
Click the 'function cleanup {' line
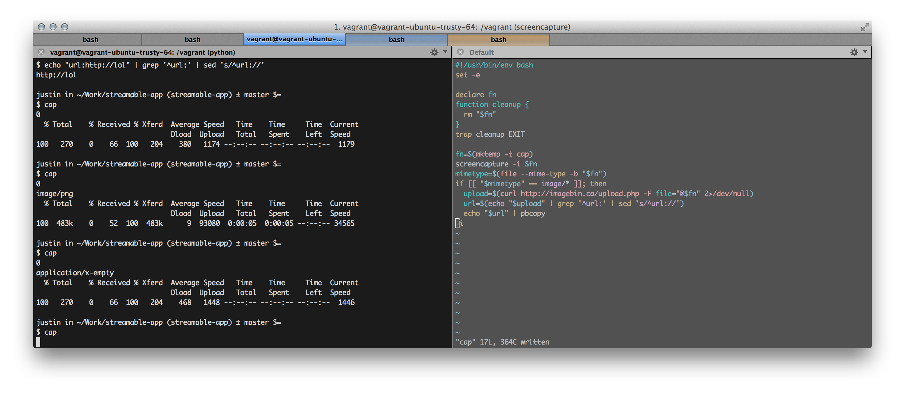pos(492,104)
